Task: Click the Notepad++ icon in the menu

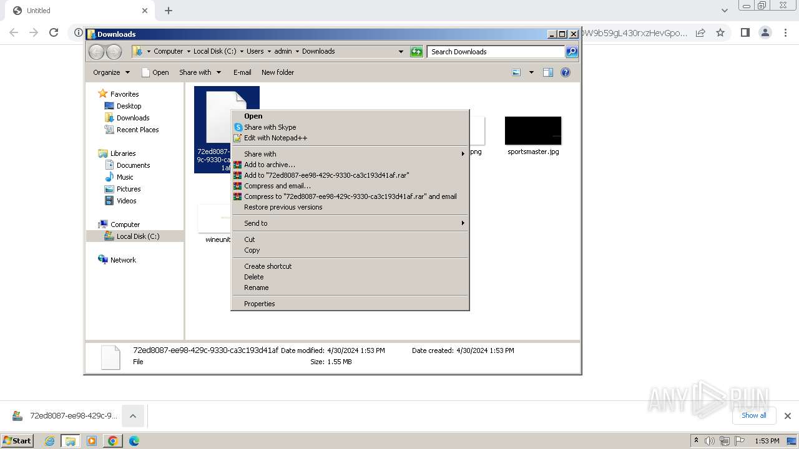Action: [238, 138]
